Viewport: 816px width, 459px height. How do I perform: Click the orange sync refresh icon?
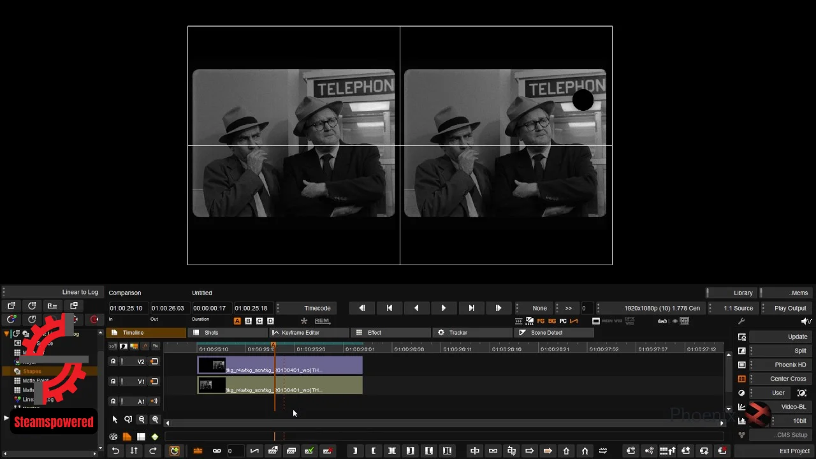pyautogui.click(x=175, y=451)
